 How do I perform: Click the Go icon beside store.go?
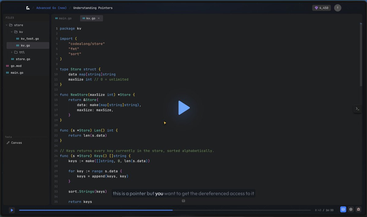click(x=13, y=59)
